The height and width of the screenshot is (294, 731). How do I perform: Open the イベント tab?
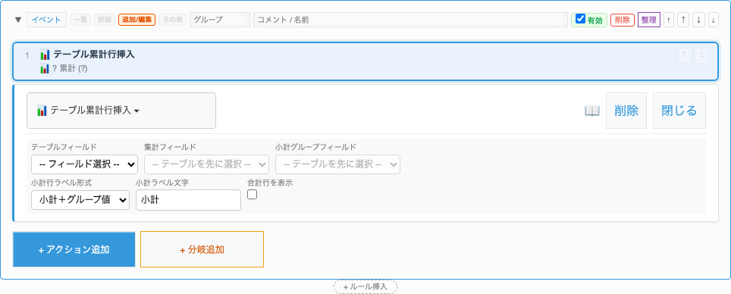tap(46, 20)
